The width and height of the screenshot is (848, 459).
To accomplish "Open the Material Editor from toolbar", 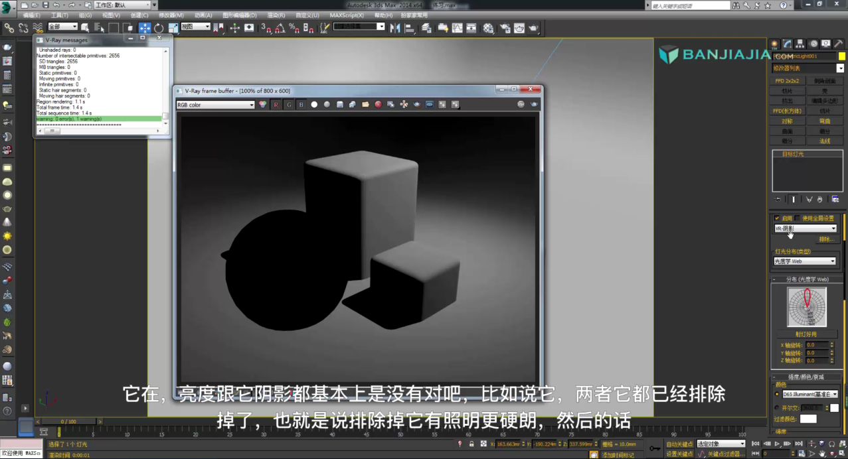I will (x=489, y=28).
